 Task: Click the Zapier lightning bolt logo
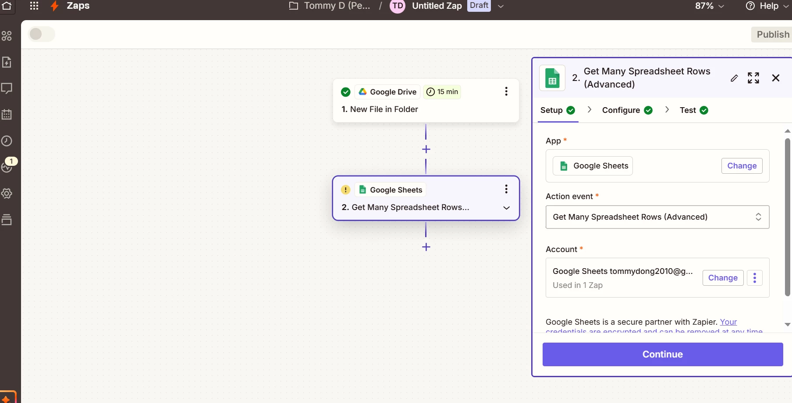tap(55, 6)
